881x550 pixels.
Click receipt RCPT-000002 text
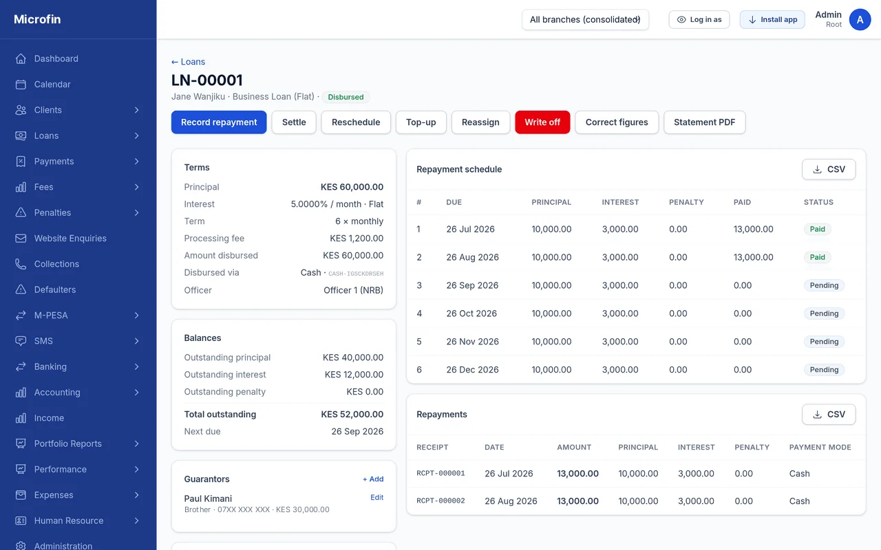(x=441, y=501)
